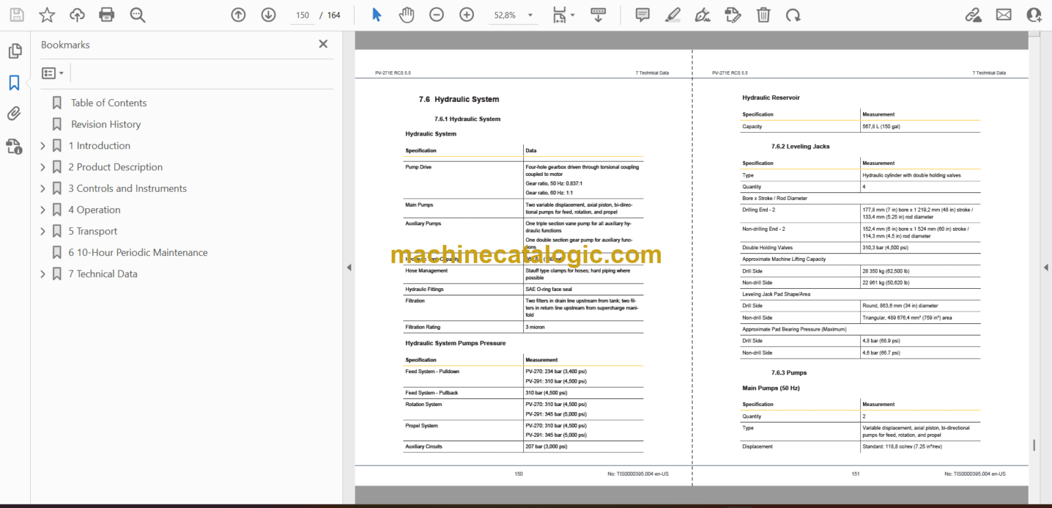Viewport: 1052px width, 508px height.
Task: Expand the 4 Operation bookmark
Action: click(x=42, y=209)
